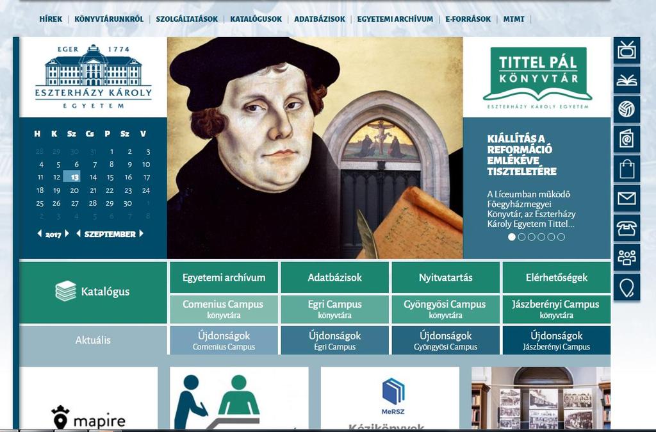
Task: Open the envelope mail sidebar icon
Action: [627, 199]
